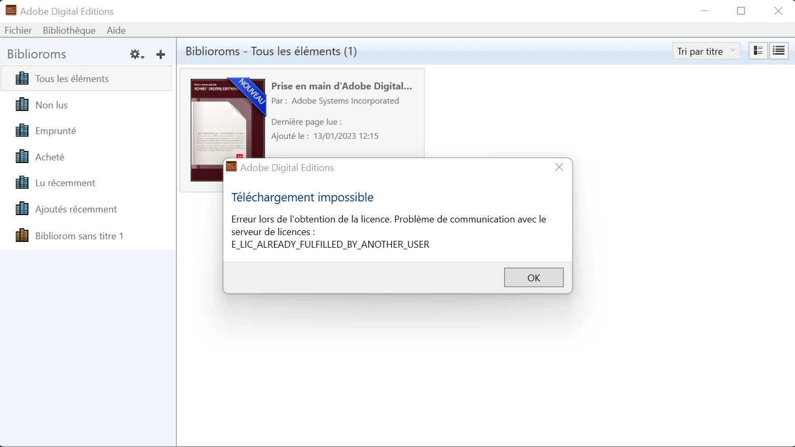
Task: Maximize the Adobe Digital Editions window
Action: tap(741, 11)
